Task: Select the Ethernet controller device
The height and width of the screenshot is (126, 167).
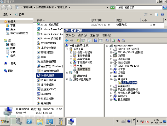Action: coord(129,83)
